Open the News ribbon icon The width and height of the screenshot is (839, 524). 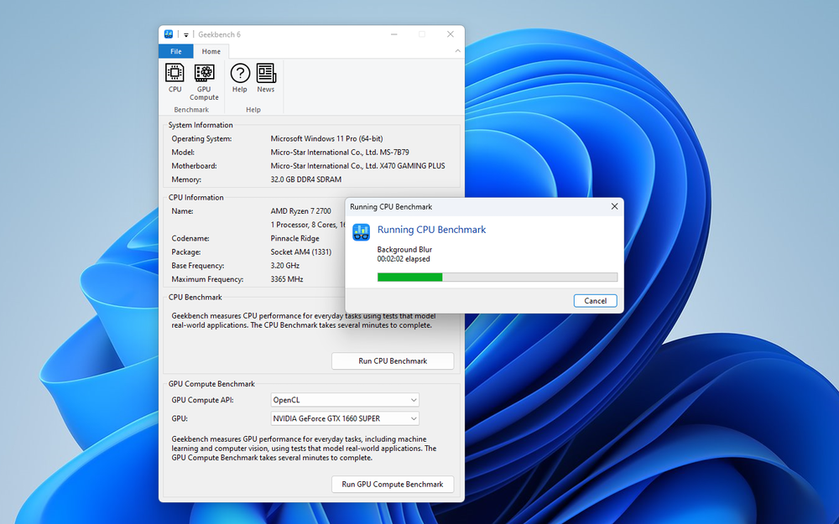[266, 77]
